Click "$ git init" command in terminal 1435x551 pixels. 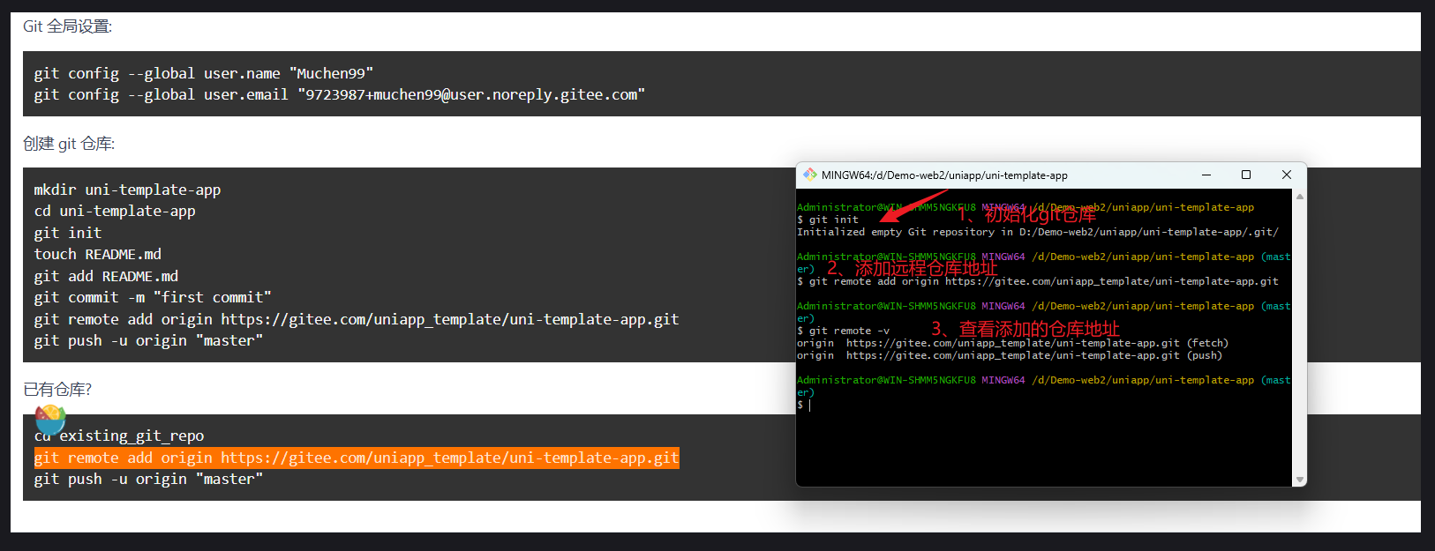(828, 220)
